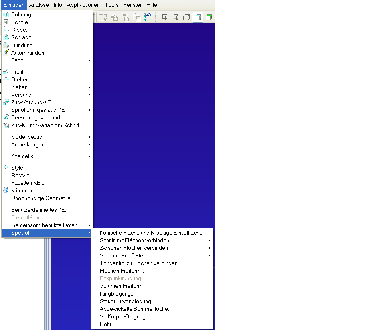The width and height of the screenshot is (385, 330).
Task: Open the Fenster menu
Action: pos(132,5)
